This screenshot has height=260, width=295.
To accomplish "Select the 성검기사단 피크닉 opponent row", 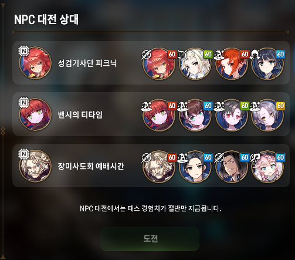I will pos(151,63).
